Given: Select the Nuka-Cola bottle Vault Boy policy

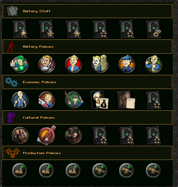Looking at the screenshot, I should tap(47, 100).
